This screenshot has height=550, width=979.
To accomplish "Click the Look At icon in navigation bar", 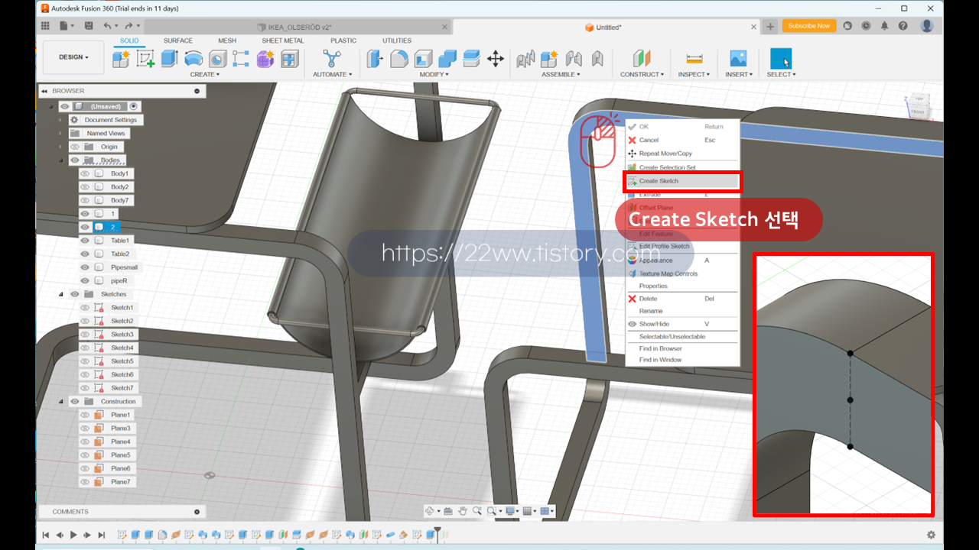I will coord(448,511).
